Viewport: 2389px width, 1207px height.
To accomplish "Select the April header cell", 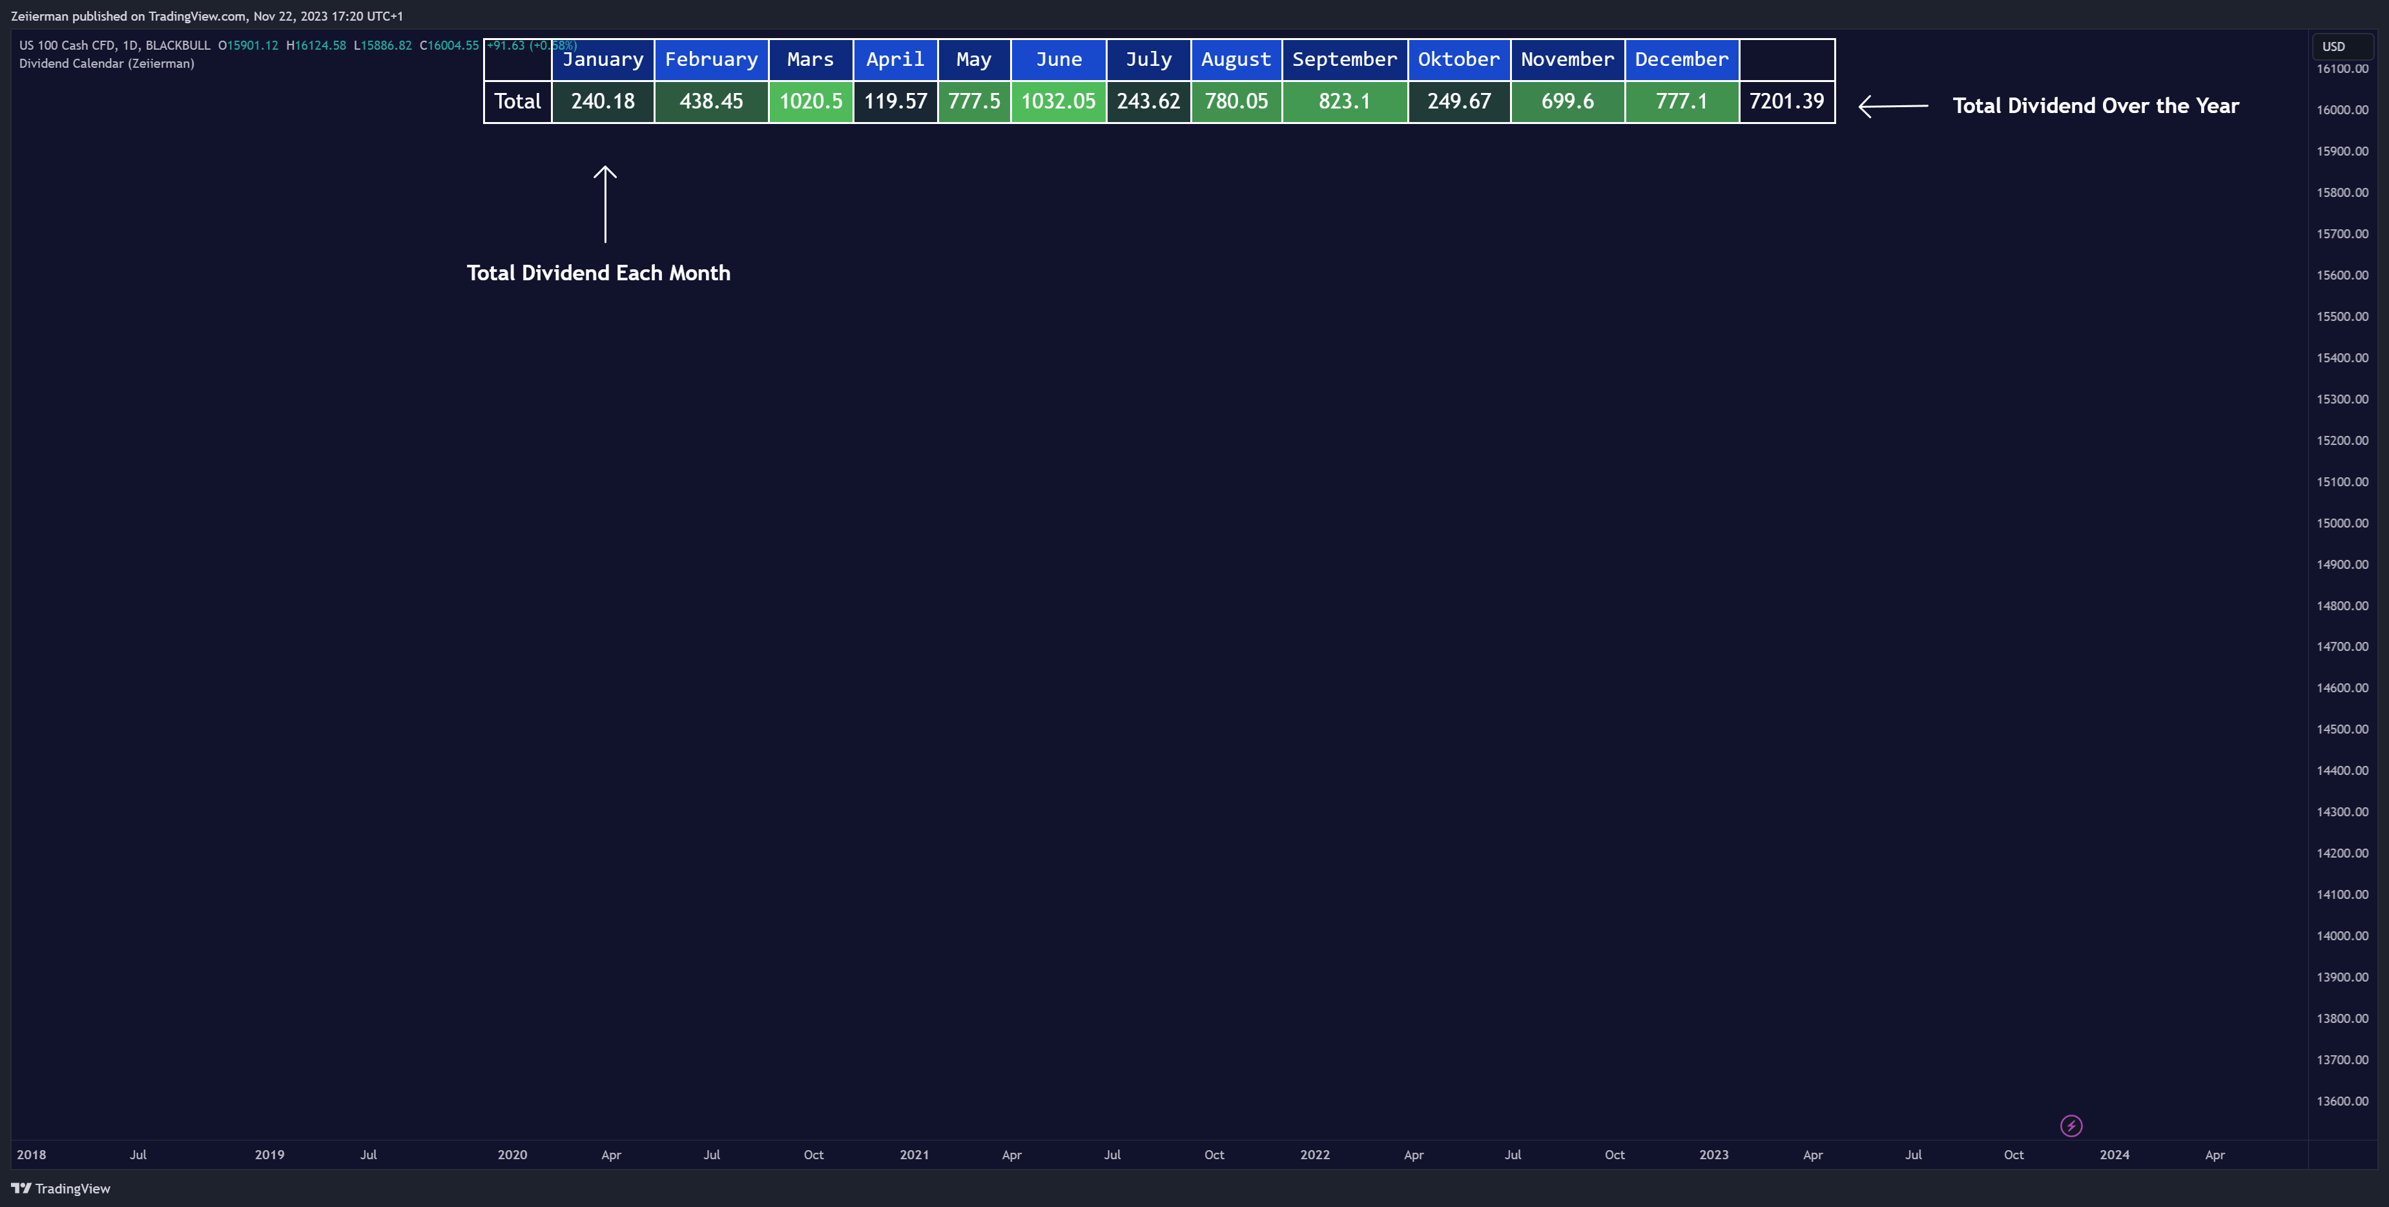I will coord(895,59).
